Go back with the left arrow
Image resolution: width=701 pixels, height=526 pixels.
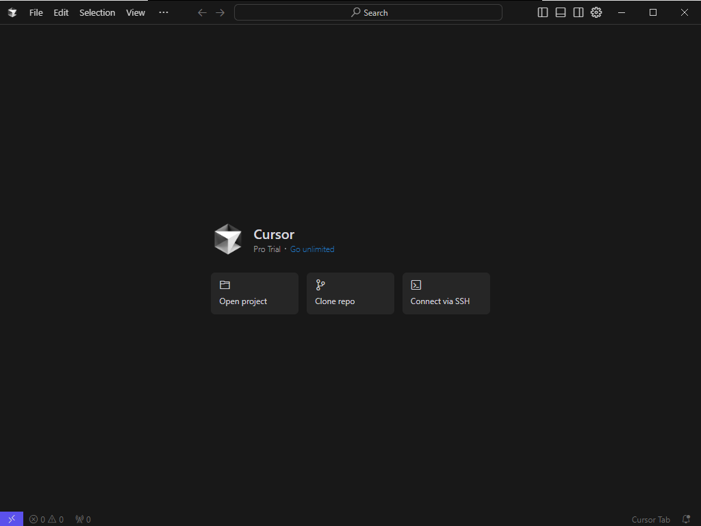tap(202, 12)
